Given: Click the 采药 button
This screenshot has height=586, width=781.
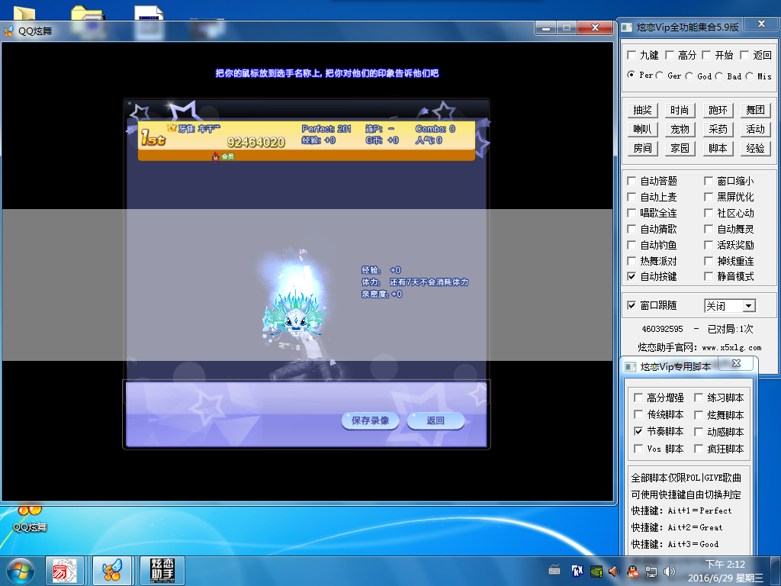Looking at the screenshot, I should click(x=718, y=129).
